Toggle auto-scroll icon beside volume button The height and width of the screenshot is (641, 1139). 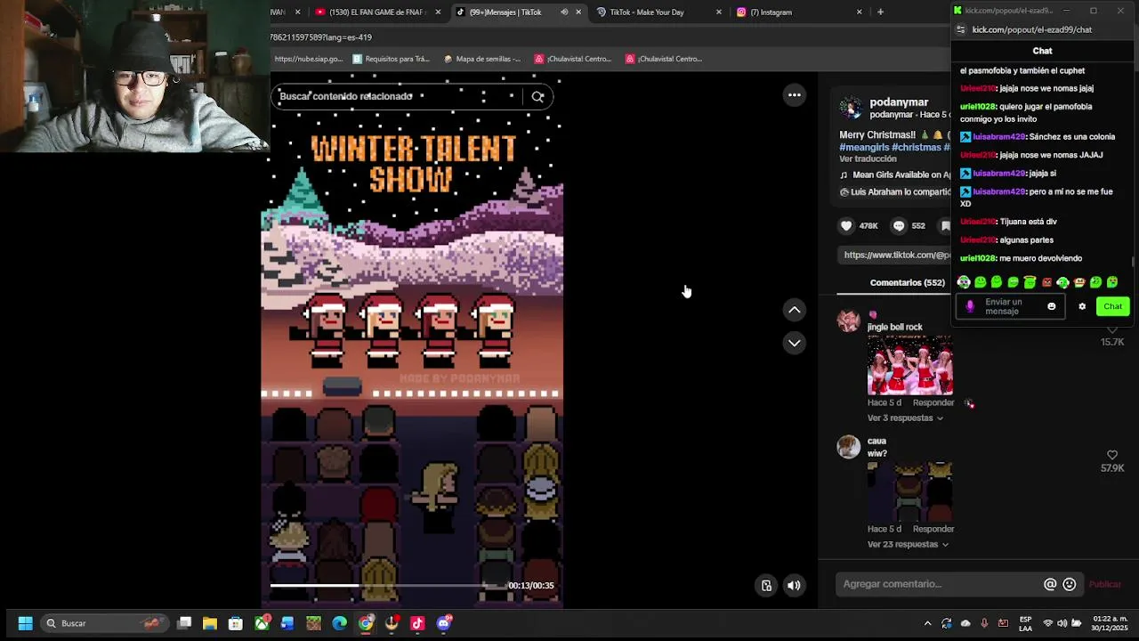pos(766,585)
